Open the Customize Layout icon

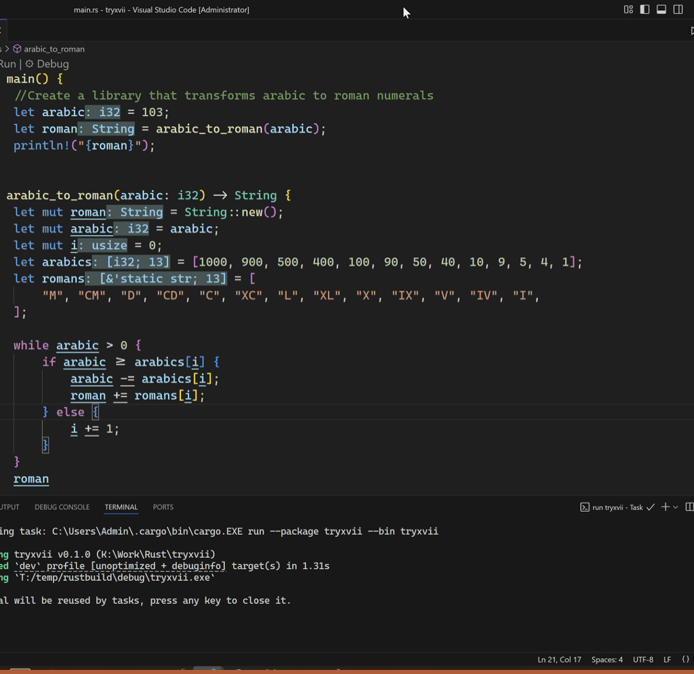628,9
